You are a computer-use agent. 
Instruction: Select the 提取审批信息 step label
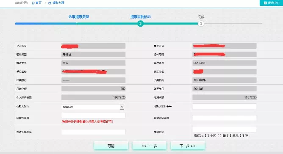[x=140, y=17]
